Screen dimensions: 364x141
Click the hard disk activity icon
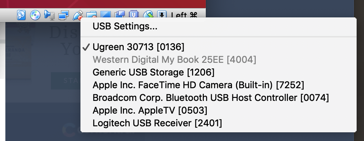pyautogui.click(x=21, y=15)
